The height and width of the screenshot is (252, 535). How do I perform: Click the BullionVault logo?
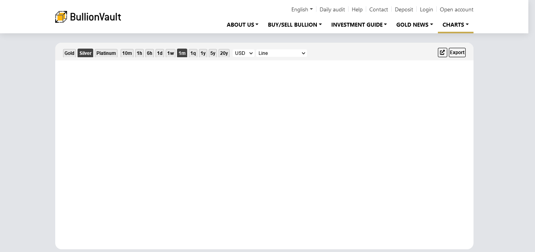(x=88, y=17)
